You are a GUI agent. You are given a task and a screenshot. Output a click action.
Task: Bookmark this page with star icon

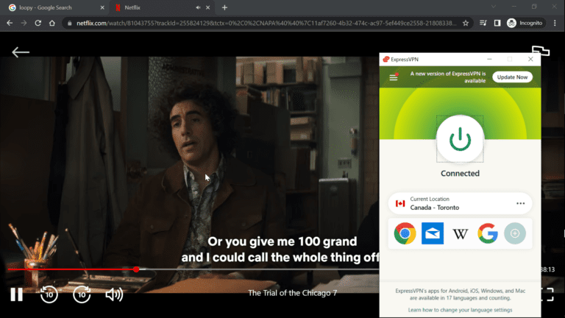click(x=466, y=23)
